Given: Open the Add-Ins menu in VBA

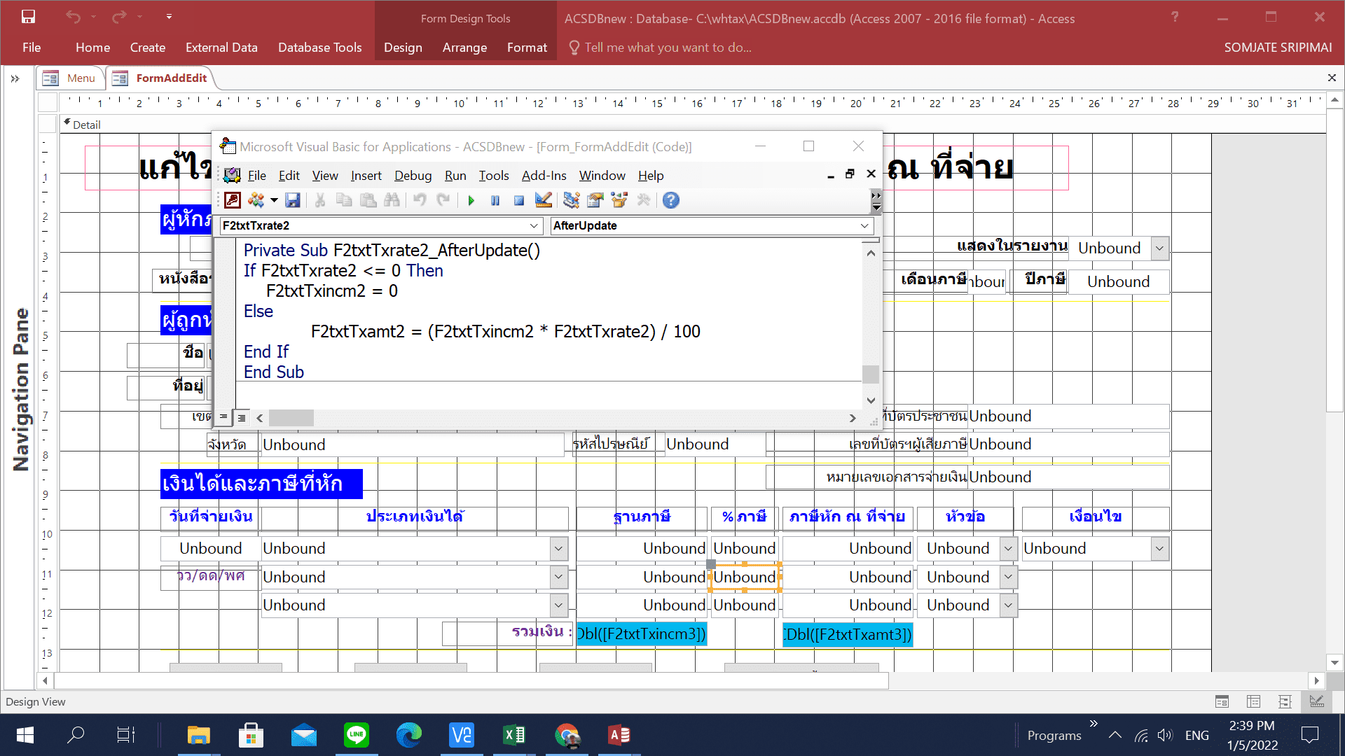Looking at the screenshot, I should click(x=544, y=176).
